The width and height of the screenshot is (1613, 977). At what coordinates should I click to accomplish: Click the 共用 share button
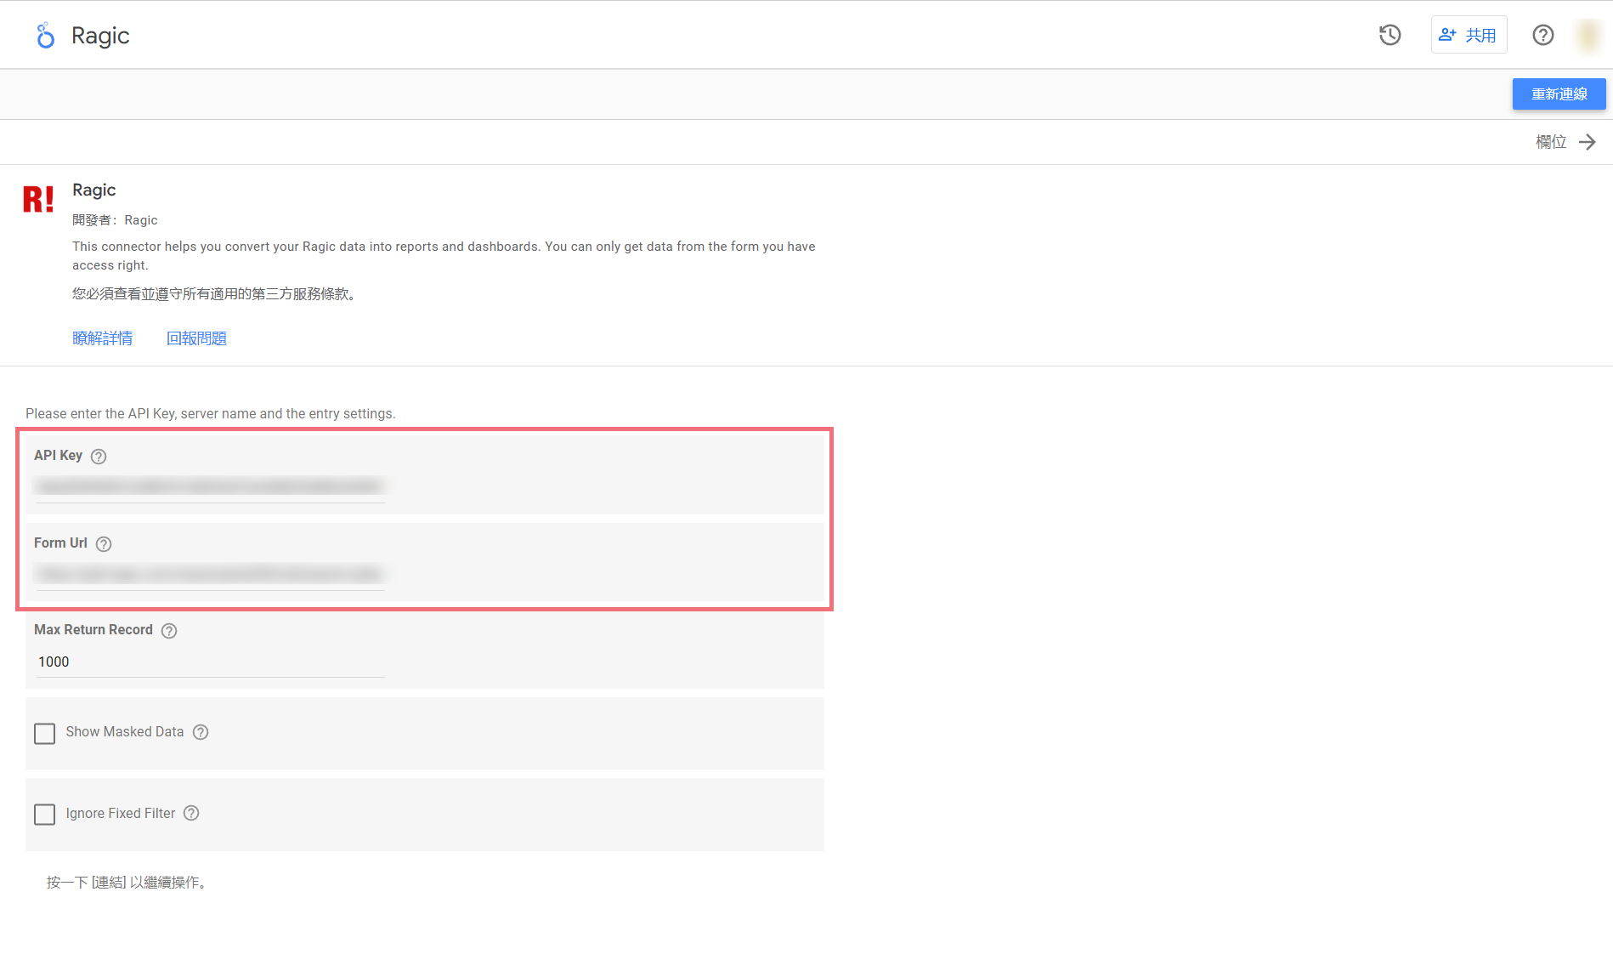coord(1469,35)
